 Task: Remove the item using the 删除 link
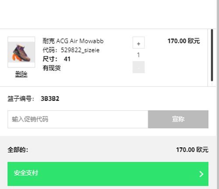tap(21, 74)
